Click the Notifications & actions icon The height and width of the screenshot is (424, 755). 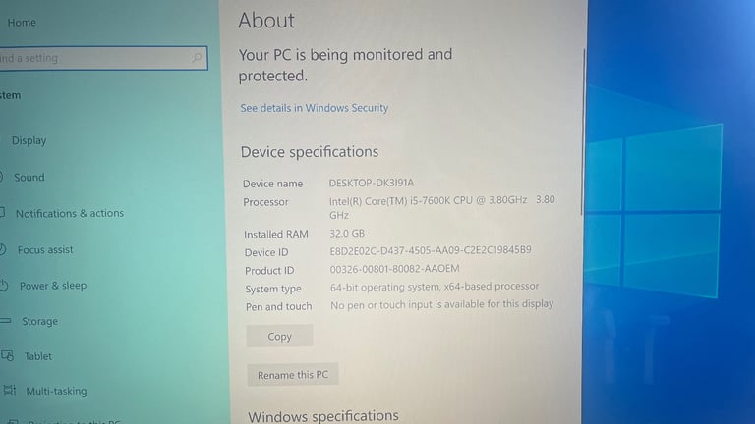tap(2, 212)
